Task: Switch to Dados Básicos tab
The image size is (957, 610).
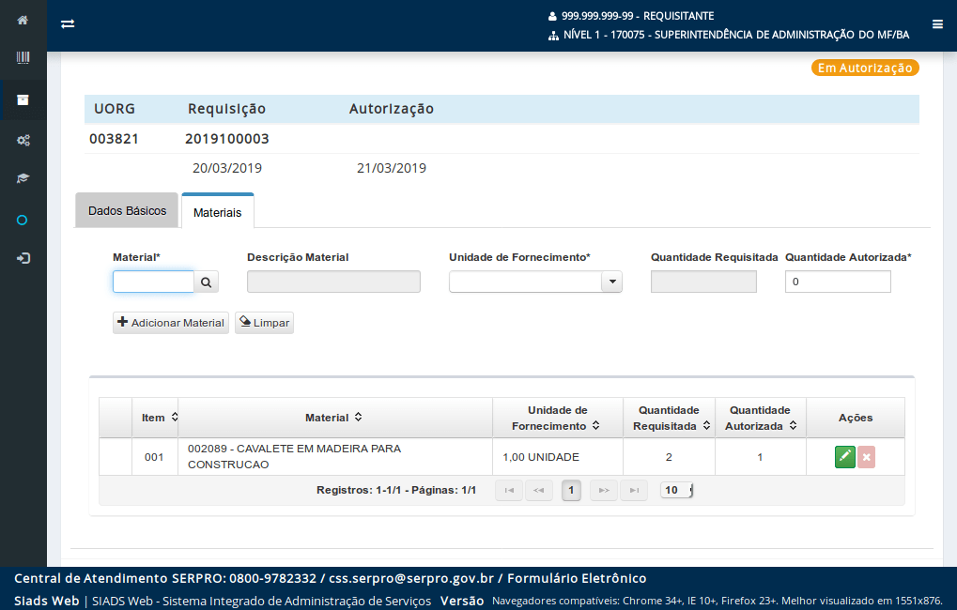Action: coord(127,211)
